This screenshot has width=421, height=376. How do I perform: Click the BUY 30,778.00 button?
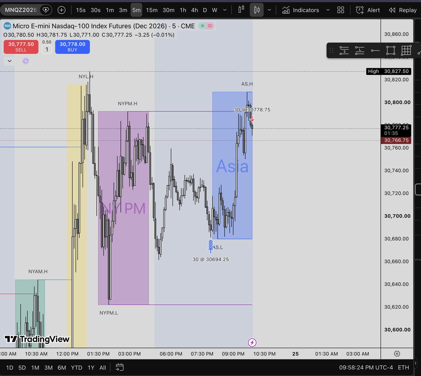coord(72,47)
